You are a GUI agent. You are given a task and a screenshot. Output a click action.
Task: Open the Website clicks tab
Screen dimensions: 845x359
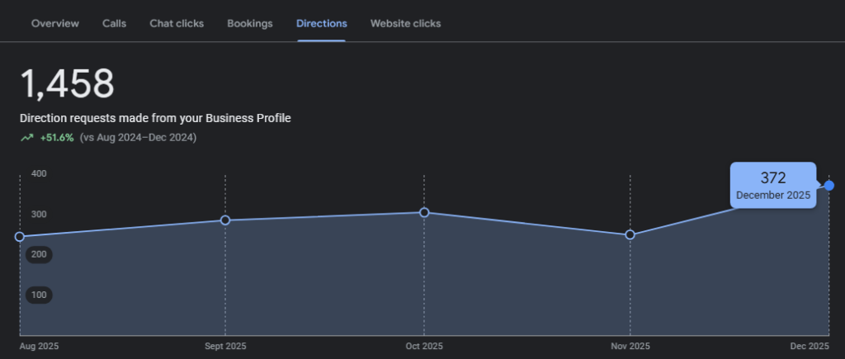click(405, 24)
